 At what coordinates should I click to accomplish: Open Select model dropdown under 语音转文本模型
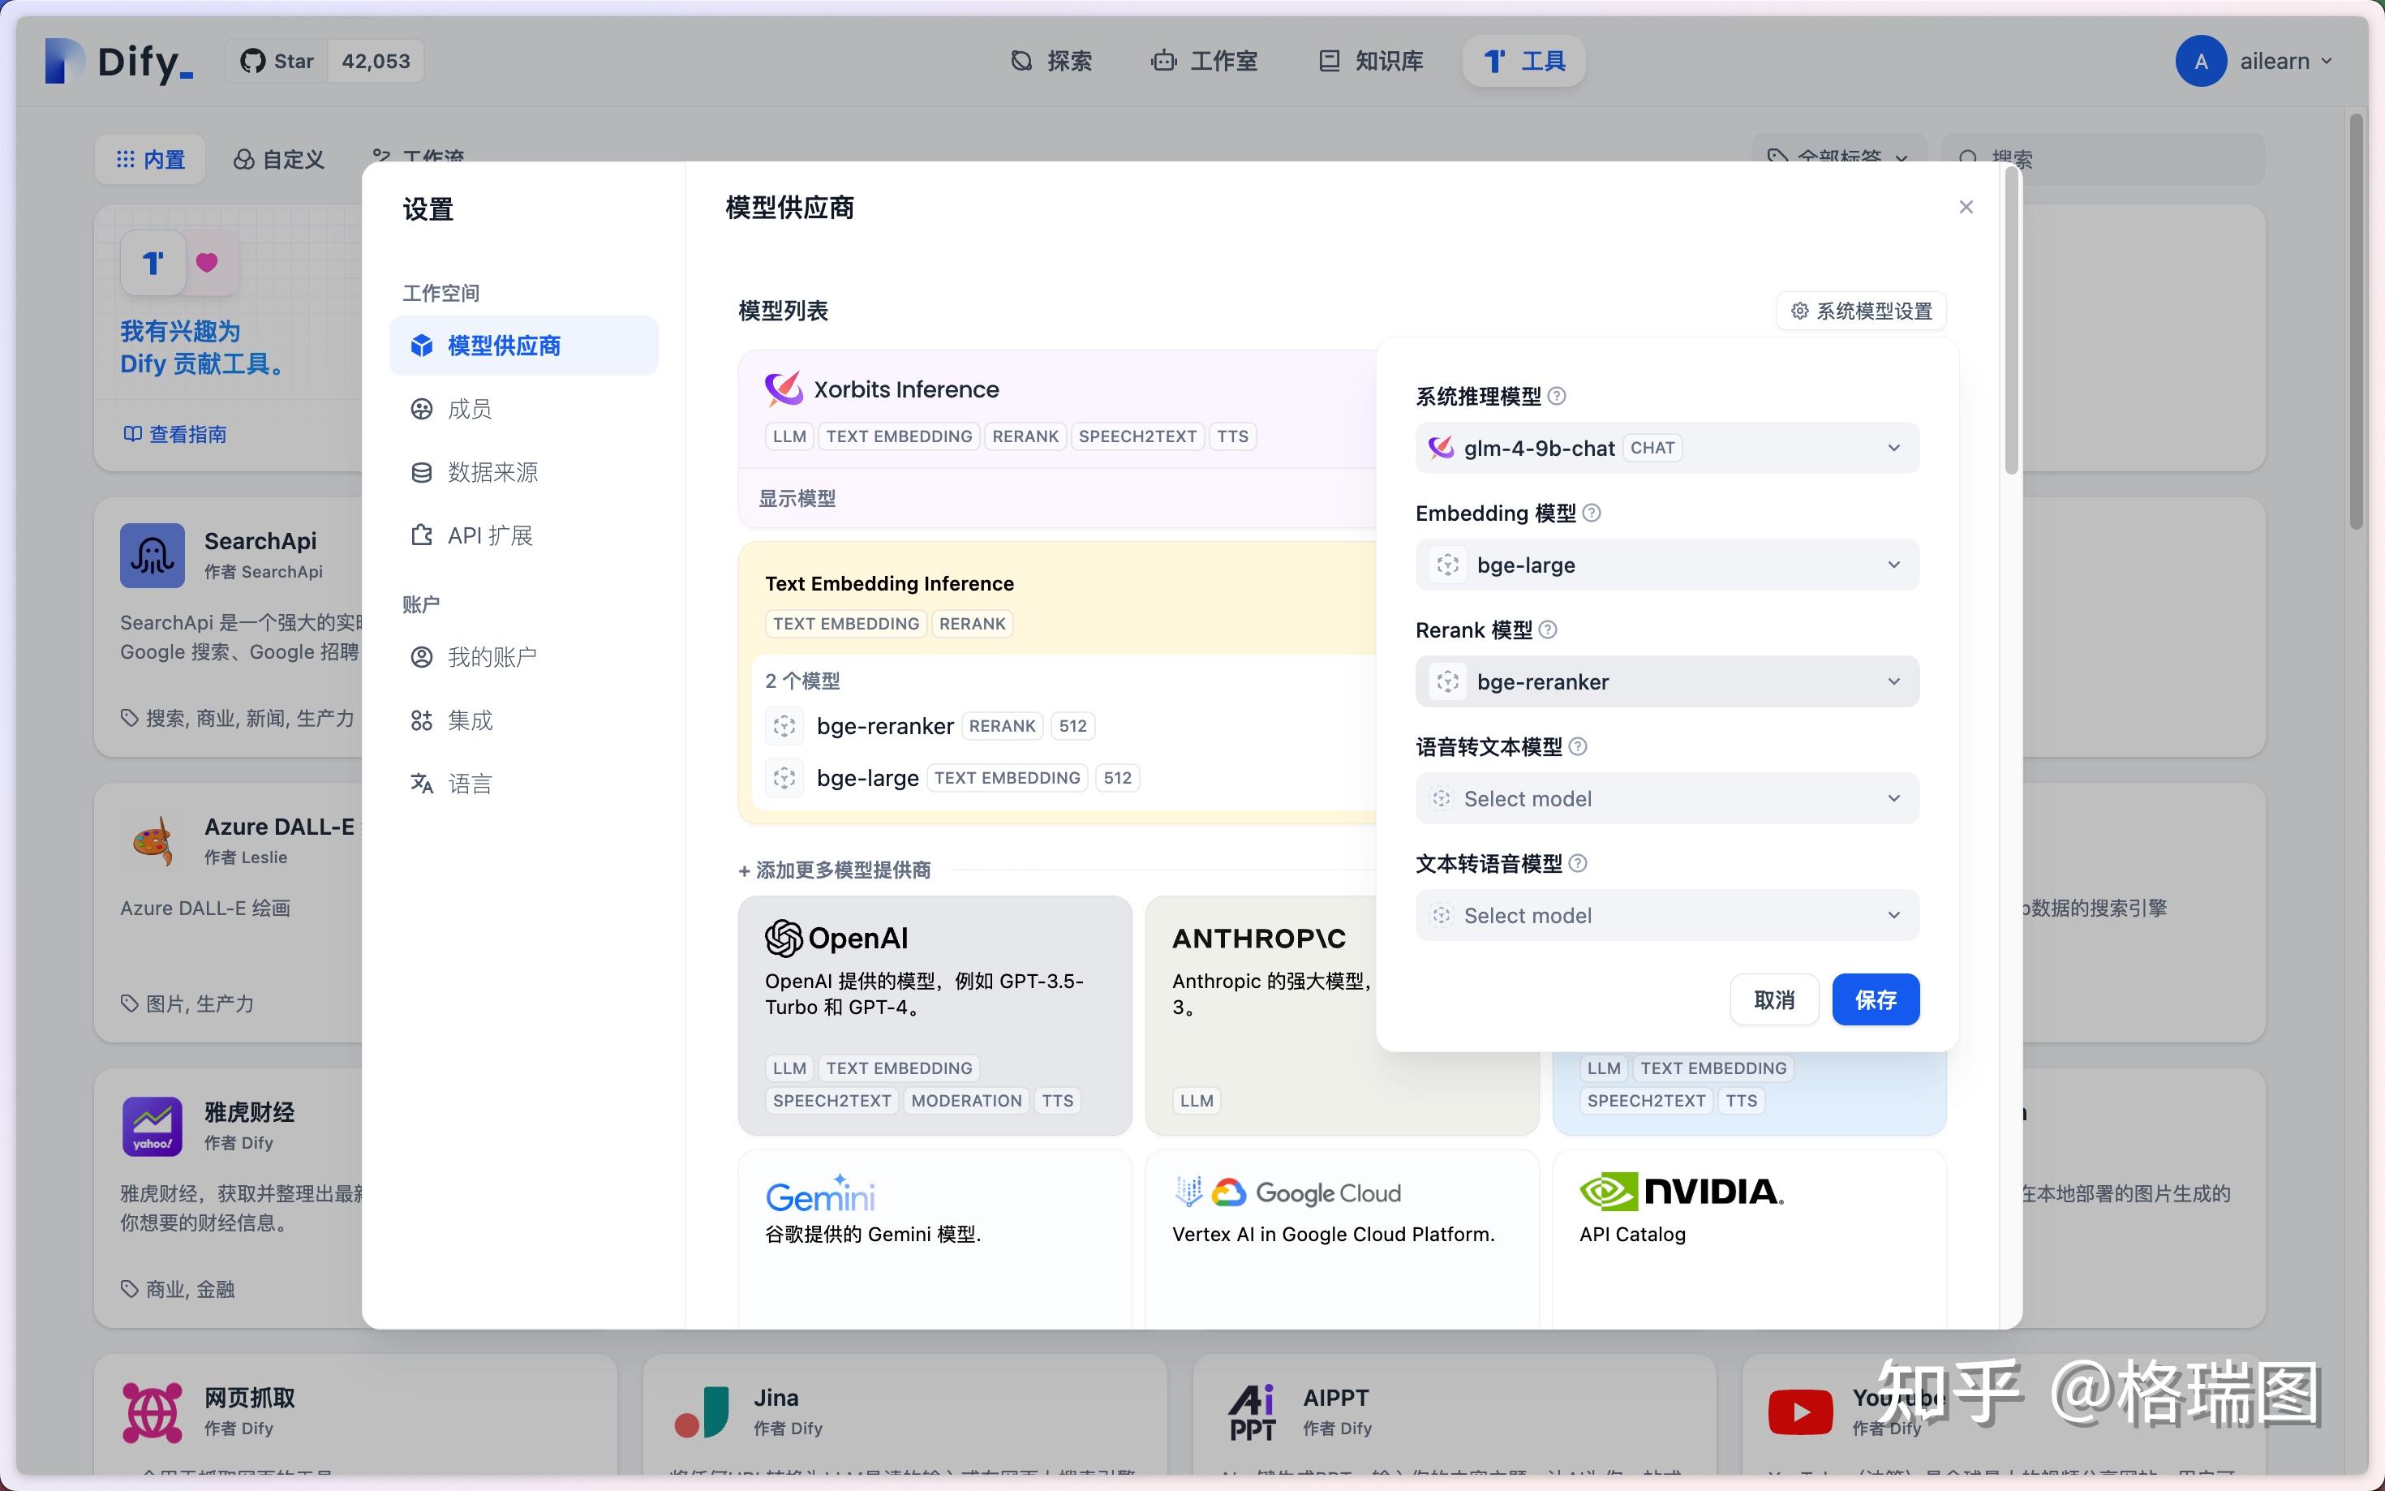1665,797
